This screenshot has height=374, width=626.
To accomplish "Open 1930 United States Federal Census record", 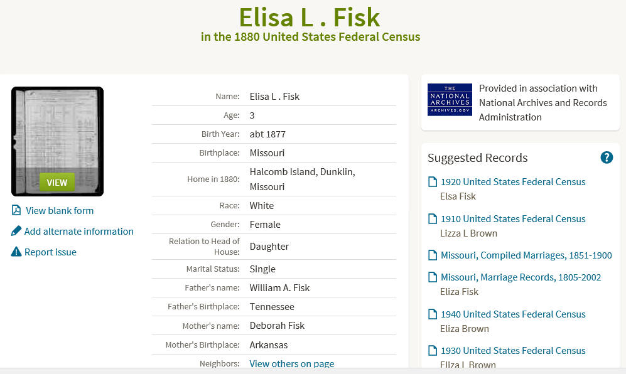I will pos(513,350).
